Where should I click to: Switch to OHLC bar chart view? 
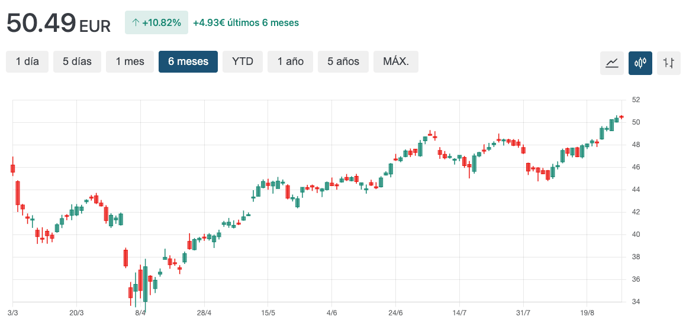[x=669, y=63]
